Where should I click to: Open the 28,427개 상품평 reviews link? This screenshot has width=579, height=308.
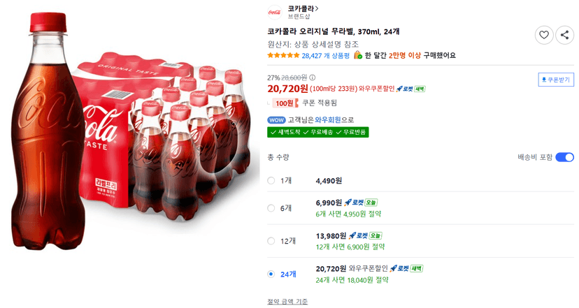(x=325, y=56)
